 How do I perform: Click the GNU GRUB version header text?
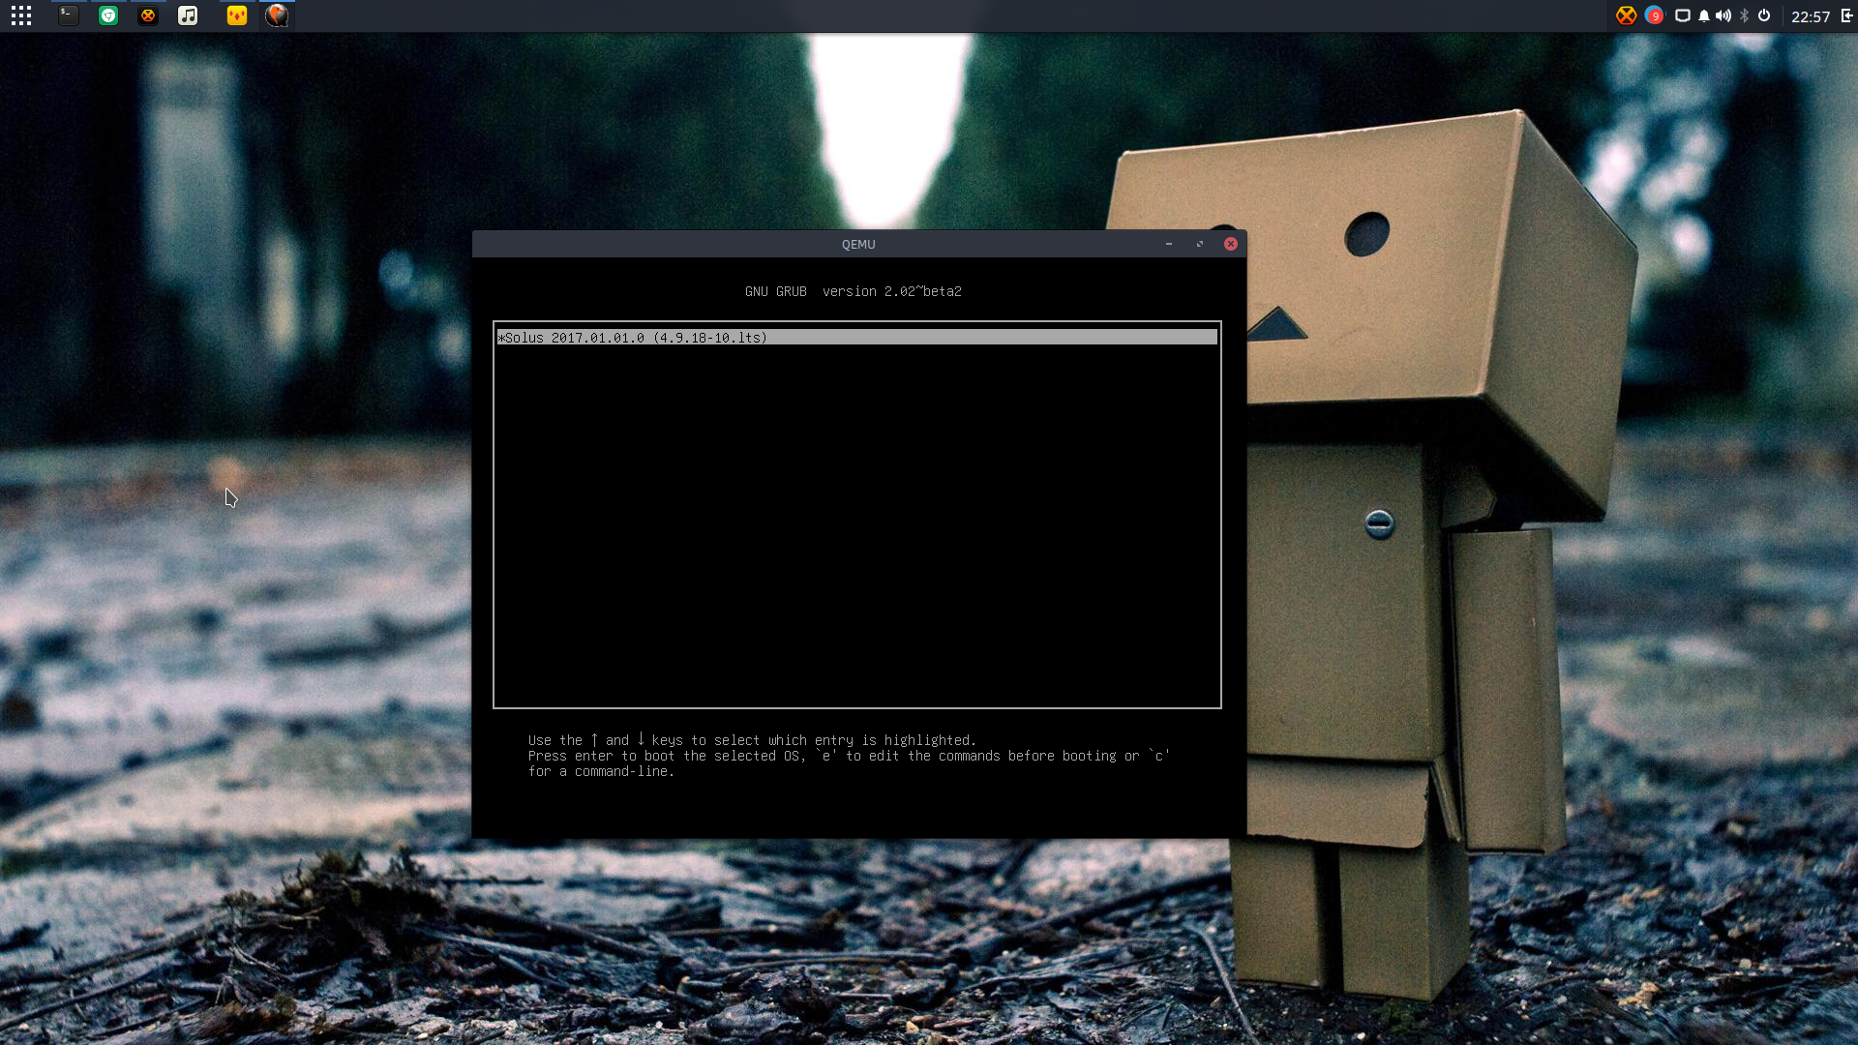pyautogui.click(x=854, y=291)
